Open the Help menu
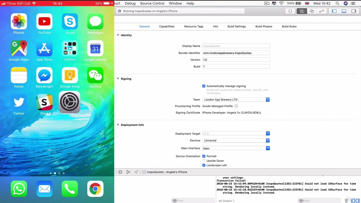Image resolution: width=361 pixels, height=203 pixels. tap(190, 3)
